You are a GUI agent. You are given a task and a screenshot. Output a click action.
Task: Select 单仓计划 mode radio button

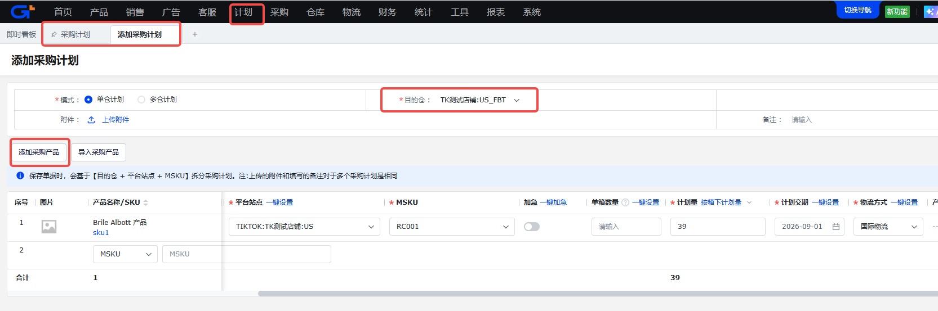[88, 100]
